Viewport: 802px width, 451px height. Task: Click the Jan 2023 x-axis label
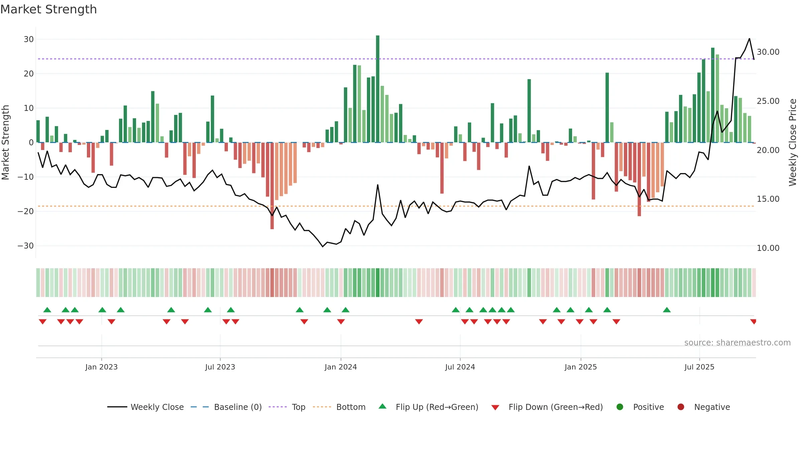(101, 367)
